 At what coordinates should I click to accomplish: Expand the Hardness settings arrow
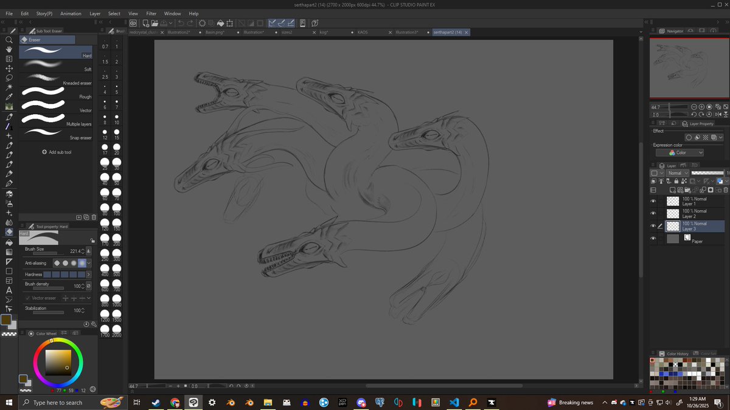coord(89,275)
